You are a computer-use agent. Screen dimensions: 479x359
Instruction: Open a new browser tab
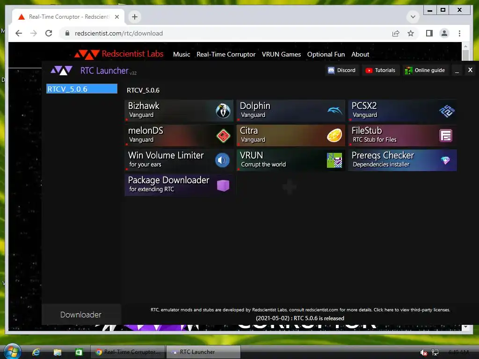135,17
